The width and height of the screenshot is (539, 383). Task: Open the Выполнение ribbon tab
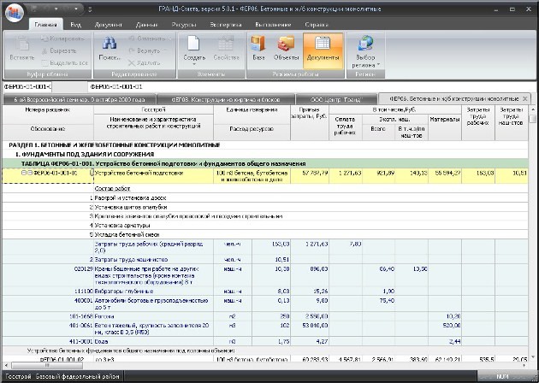coord(273,25)
